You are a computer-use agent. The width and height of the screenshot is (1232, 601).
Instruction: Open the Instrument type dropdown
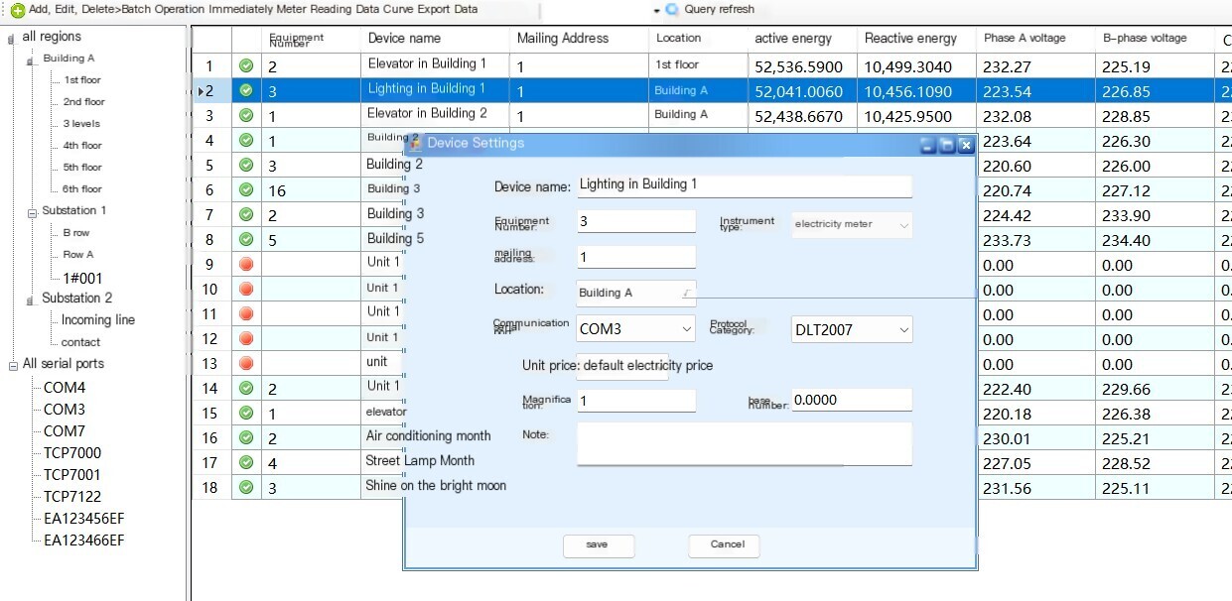click(903, 224)
